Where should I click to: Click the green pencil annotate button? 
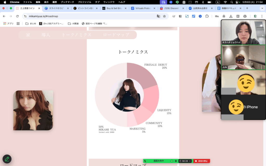pyautogui.click(x=7, y=159)
